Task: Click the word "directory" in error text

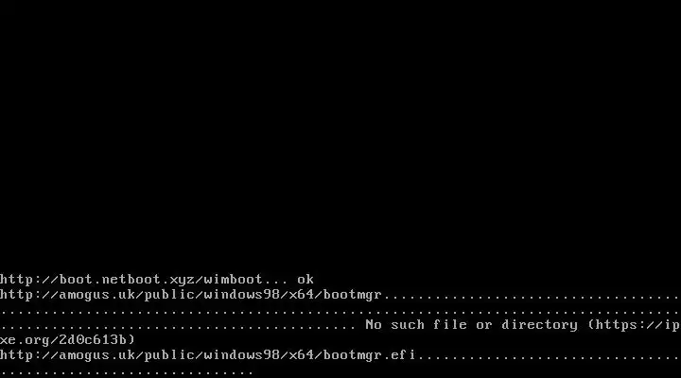Action: 539,325
